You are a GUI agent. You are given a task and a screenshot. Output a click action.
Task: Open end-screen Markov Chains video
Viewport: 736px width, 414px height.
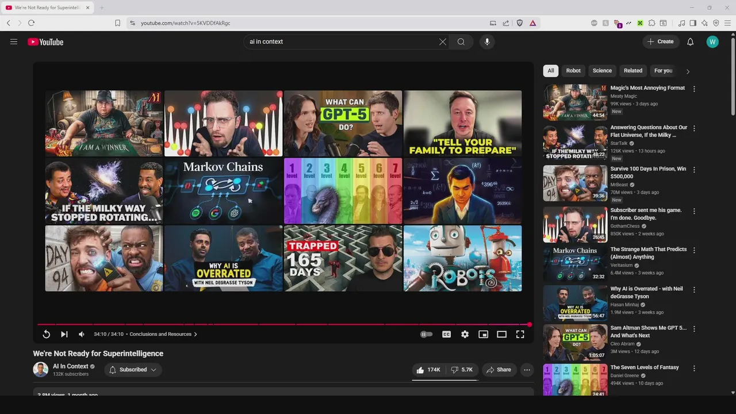[x=223, y=191]
